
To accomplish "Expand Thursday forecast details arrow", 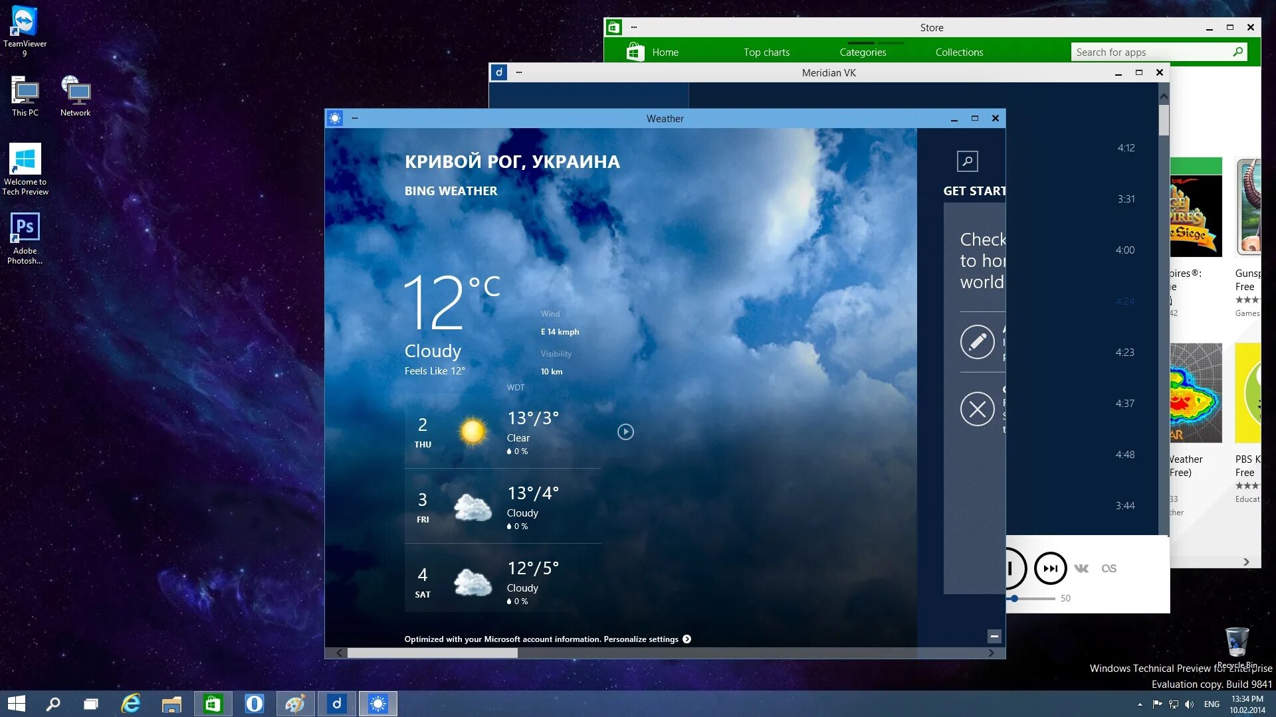I will (x=625, y=432).
